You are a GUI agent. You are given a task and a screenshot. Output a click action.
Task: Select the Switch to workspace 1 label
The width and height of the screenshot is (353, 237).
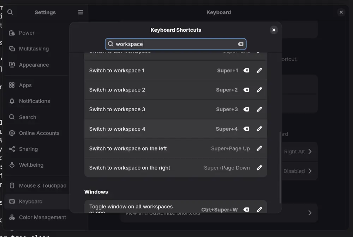(116, 71)
